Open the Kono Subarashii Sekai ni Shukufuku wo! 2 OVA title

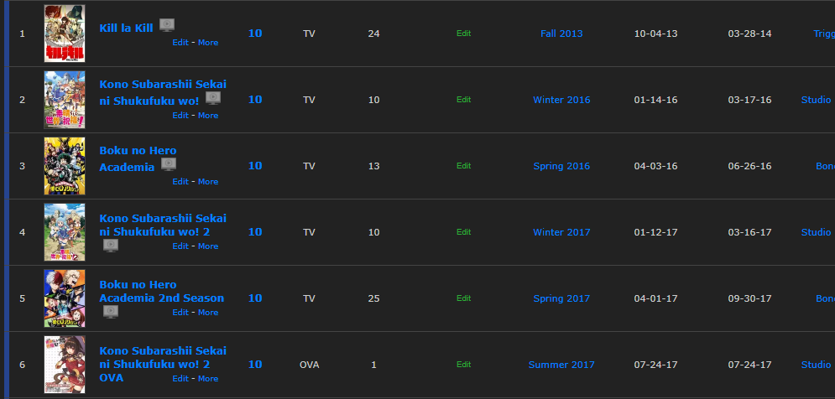(x=163, y=365)
